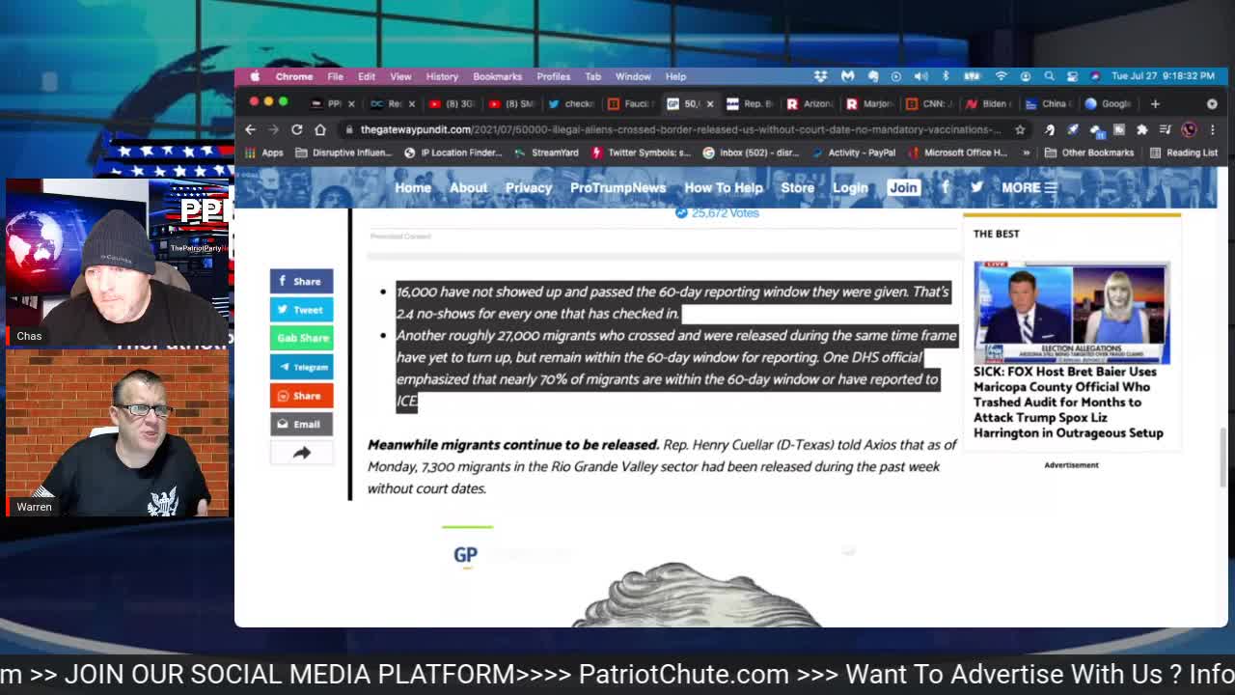The width and height of the screenshot is (1235, 695).
Task: Close the active Gateway Pundit tab
Action: [710, 103]
